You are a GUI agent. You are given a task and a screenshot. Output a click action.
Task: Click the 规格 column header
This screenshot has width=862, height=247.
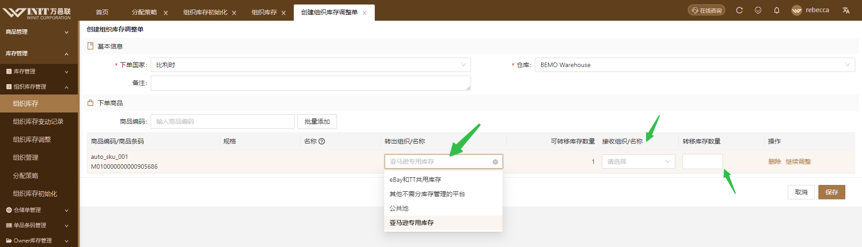click(230, 141)
